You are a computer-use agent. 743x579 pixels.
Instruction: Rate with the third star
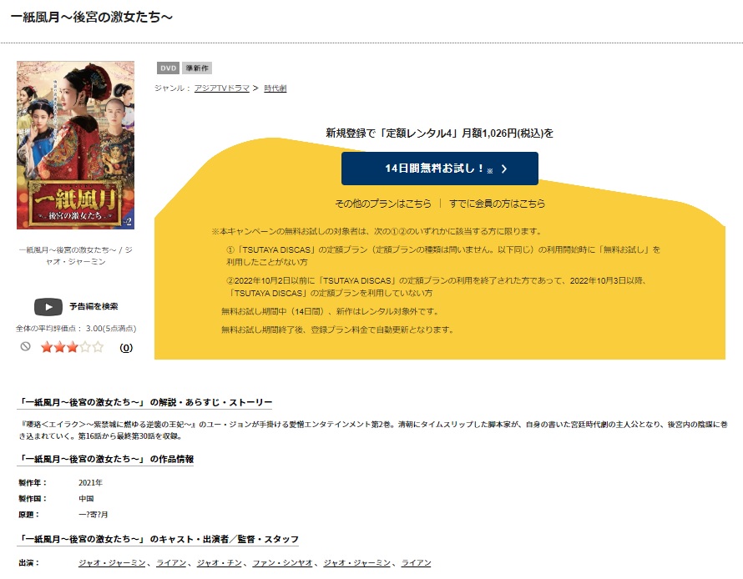point(72,348)
